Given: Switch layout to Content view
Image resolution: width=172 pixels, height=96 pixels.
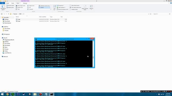Looking at the screenshot, I should (30, 9).
